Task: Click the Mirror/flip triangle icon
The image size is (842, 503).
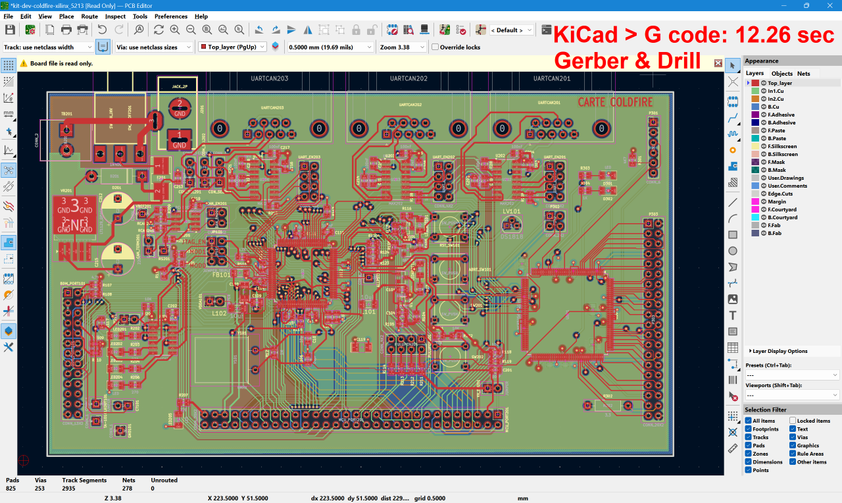Action: 308,30
